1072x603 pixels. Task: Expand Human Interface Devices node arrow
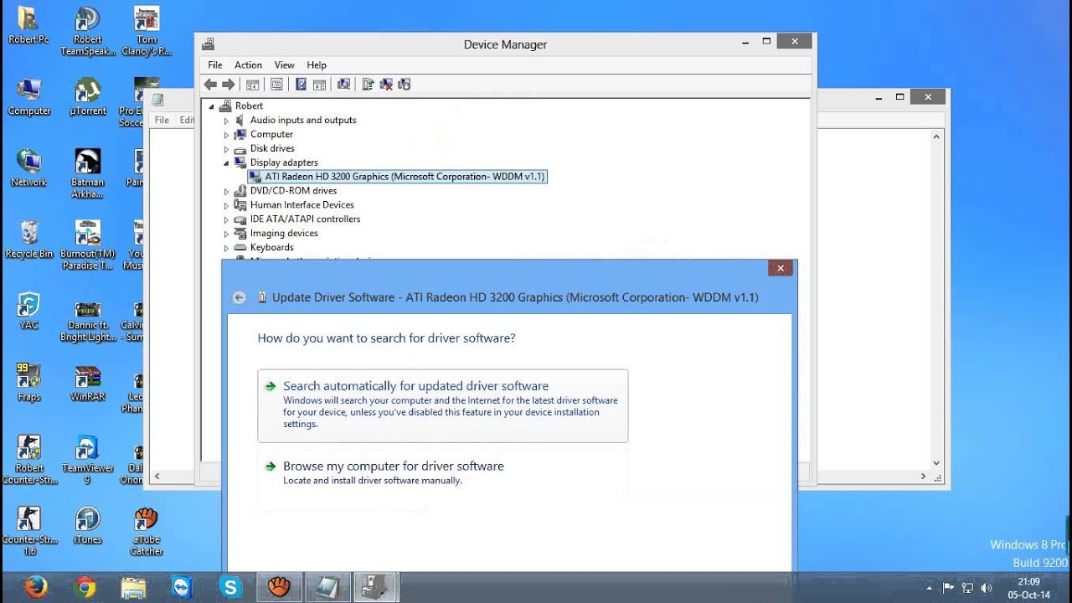click(226, 206)
